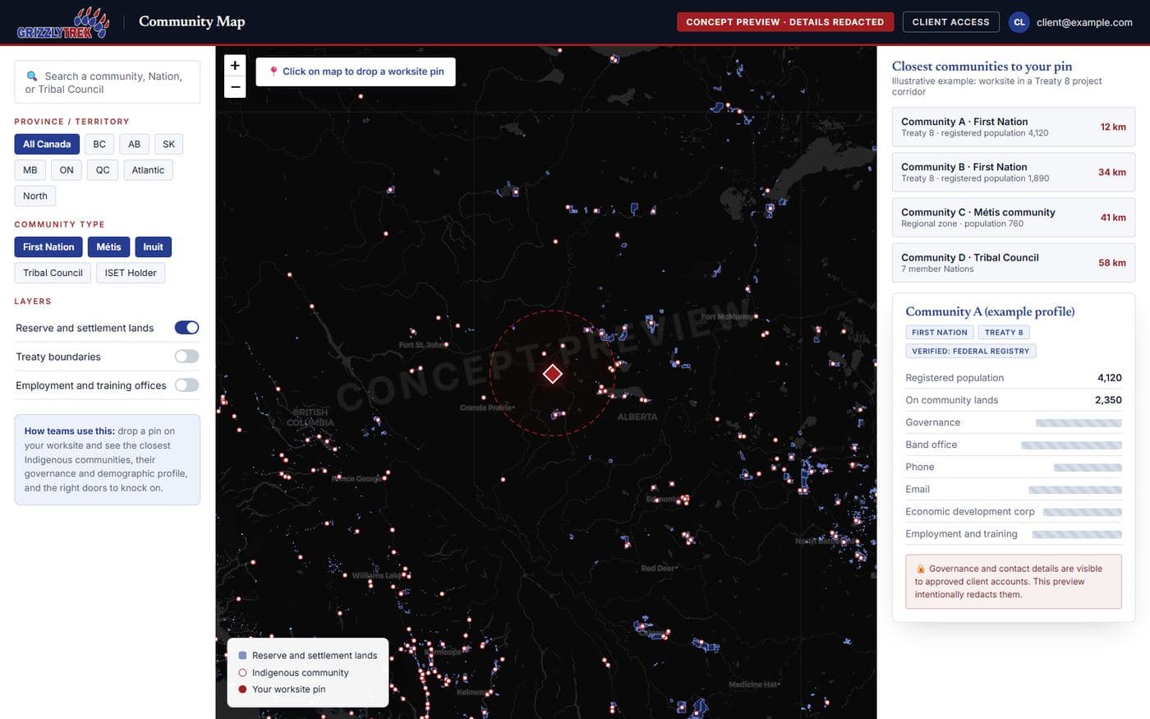Select All Canada province filter
1150x719 pixels.
pos(47,144)
